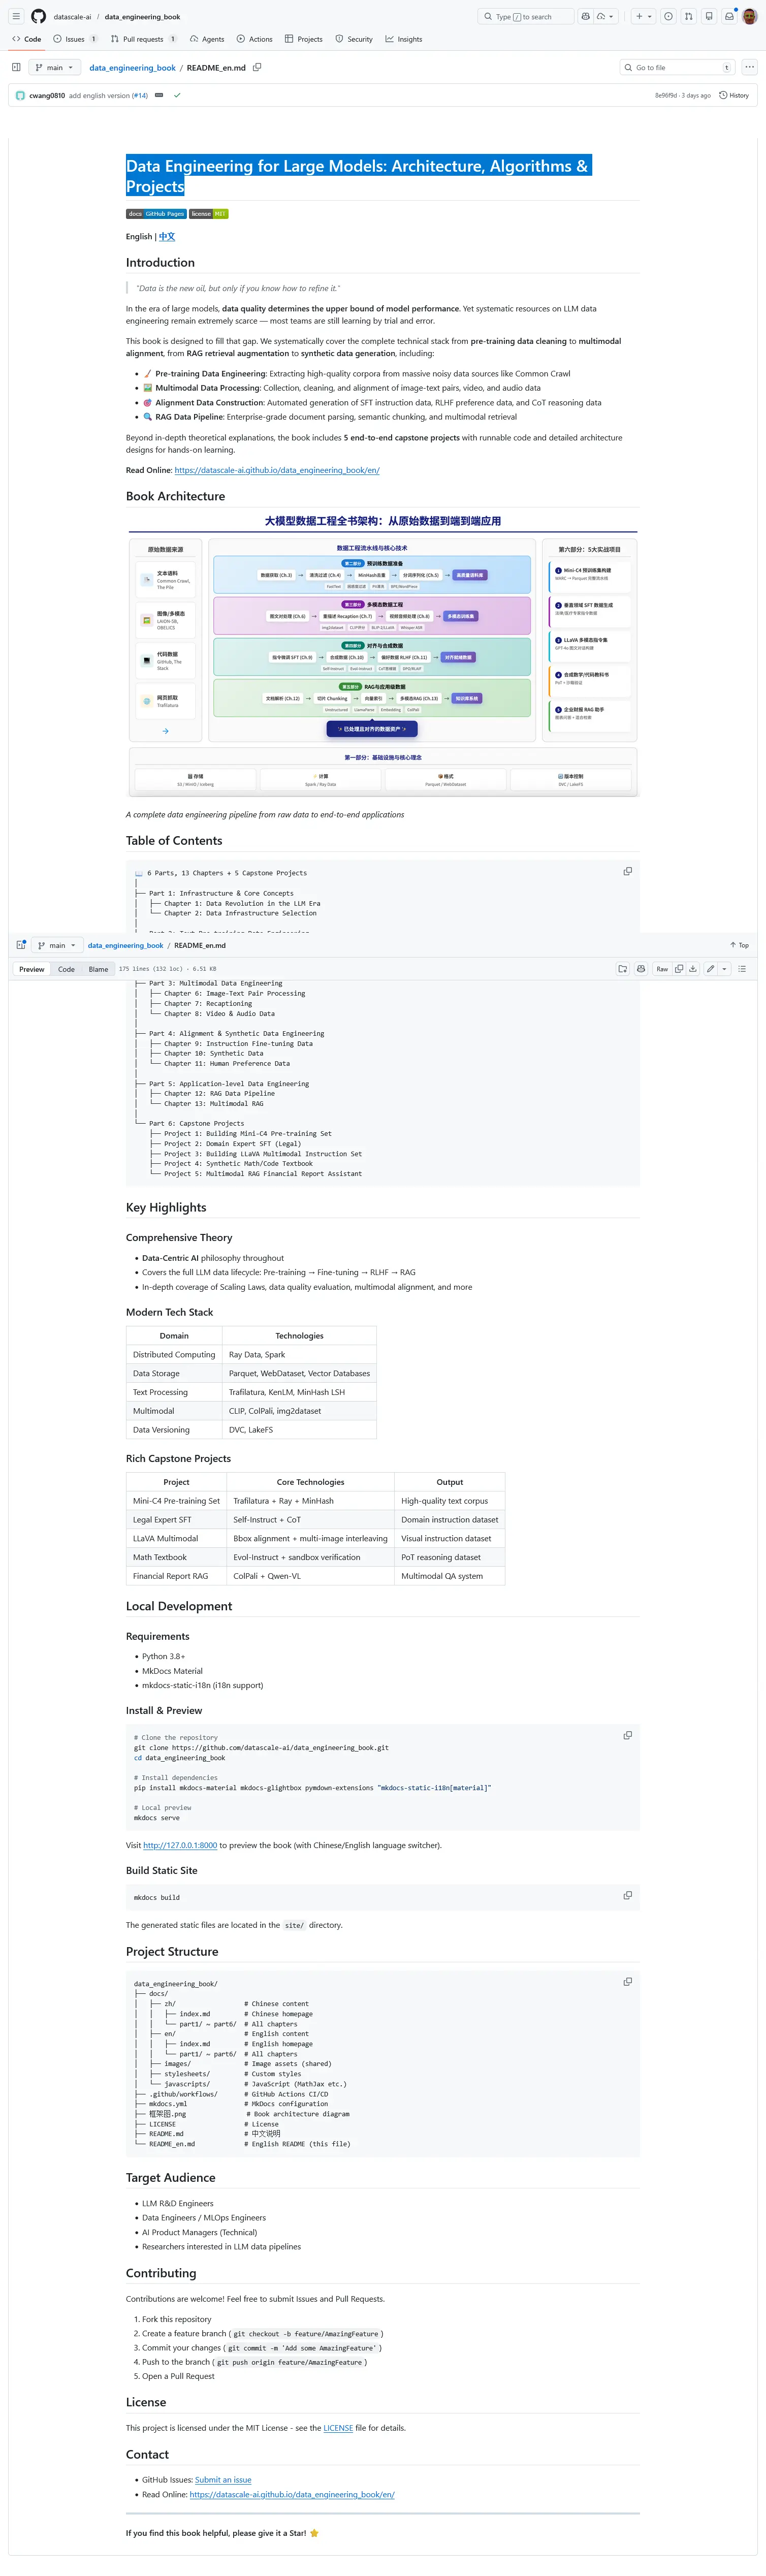Click the edit file pencil icon
766x2576 pixels.
(x=710, y=969)
